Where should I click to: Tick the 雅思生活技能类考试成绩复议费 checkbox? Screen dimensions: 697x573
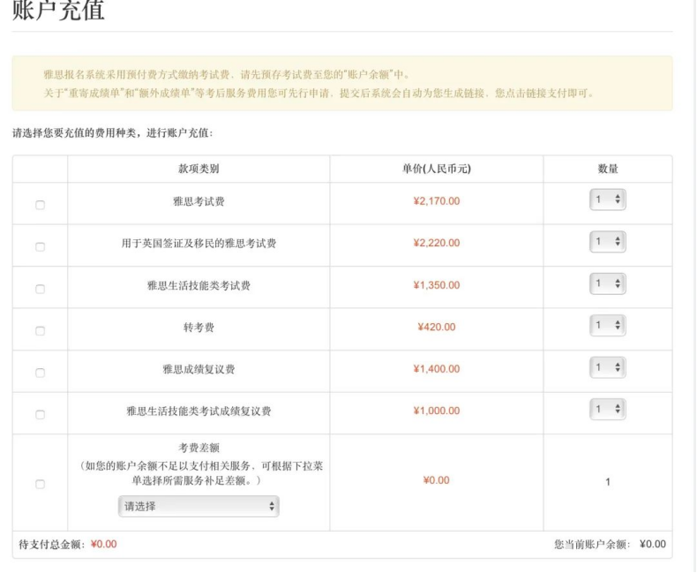pyautogui.click(x=40, y=414)
